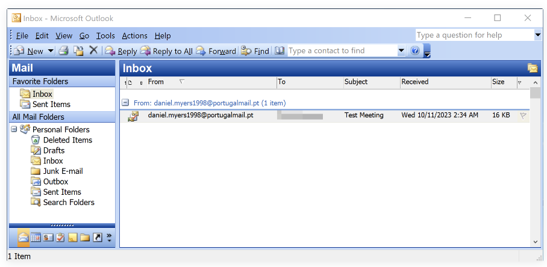Click the Favorite Folders header
The width and height of the screenshot is (547, 267).
pyautogui.click(x=62, y=81)
